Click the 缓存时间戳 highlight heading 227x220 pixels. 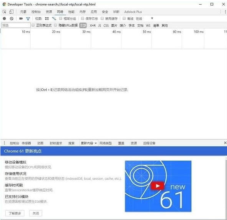14,185
